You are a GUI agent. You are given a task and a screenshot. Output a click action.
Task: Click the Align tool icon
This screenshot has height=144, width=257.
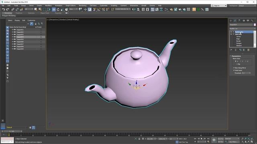tap(138, 10)
